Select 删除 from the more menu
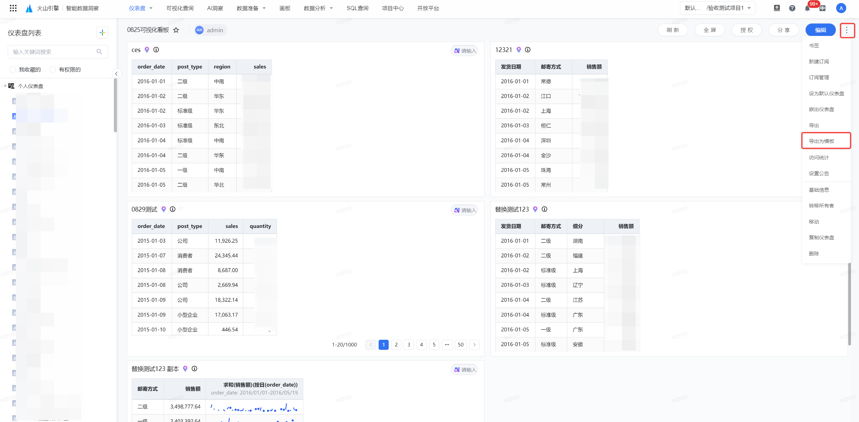 [x=826, y=253]
